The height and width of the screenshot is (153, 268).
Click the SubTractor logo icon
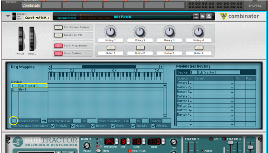tap(18, 142)
